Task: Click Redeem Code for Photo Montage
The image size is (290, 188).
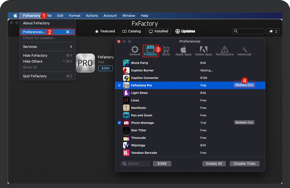Action: point(244,122)
